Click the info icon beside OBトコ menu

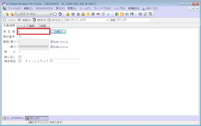tap(144, 9)
